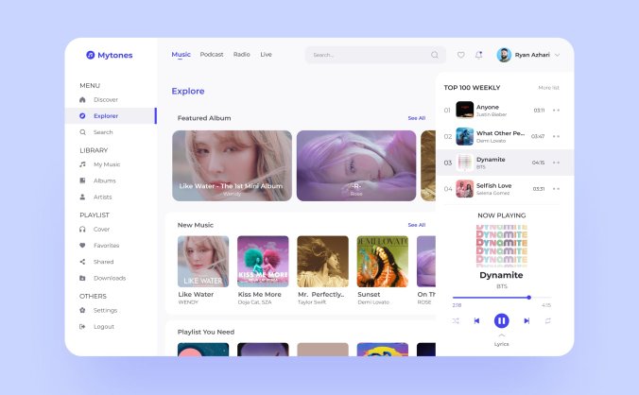Expand the Lyrics panel chevron
The image size is (639, 395).
click(x=502, y=335)
